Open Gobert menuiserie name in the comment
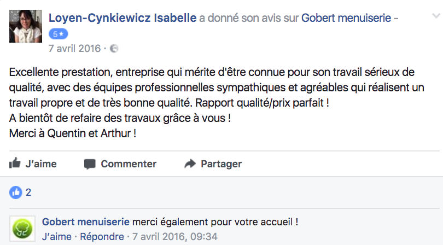The height and width of the screenshot is (245, 443). tap(86, 222)
